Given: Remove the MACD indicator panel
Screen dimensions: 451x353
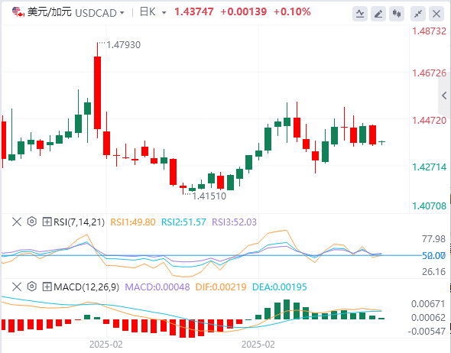Looking at the screenshot, I should [x=17, y=287].
